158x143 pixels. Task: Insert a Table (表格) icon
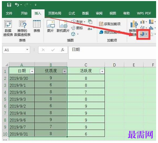point(37,26)
